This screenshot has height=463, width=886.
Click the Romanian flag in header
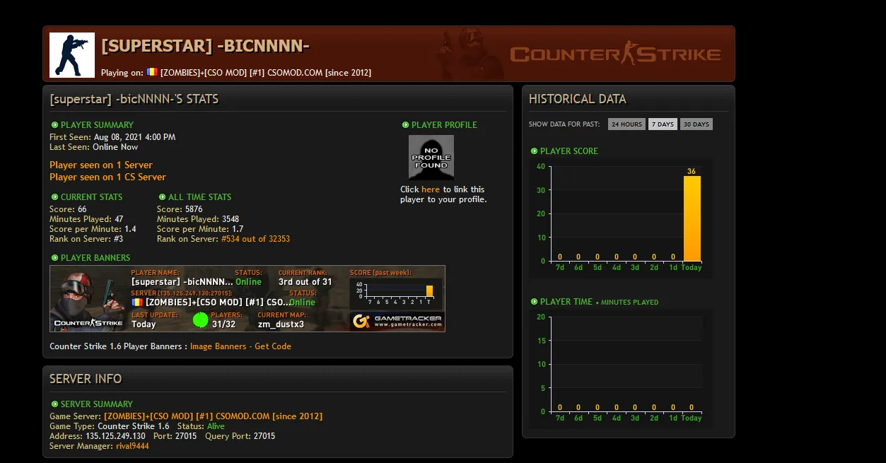pos(152,72)
